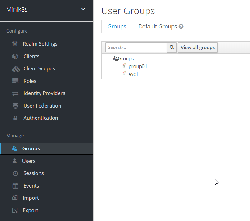Click the Export arrow icon
The image size is (250, 221).
coord(15,210)
